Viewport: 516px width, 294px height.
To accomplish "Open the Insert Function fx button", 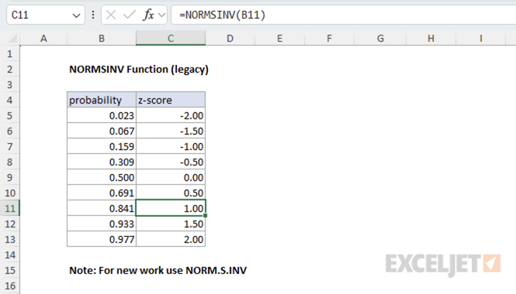I will (148, 15).
